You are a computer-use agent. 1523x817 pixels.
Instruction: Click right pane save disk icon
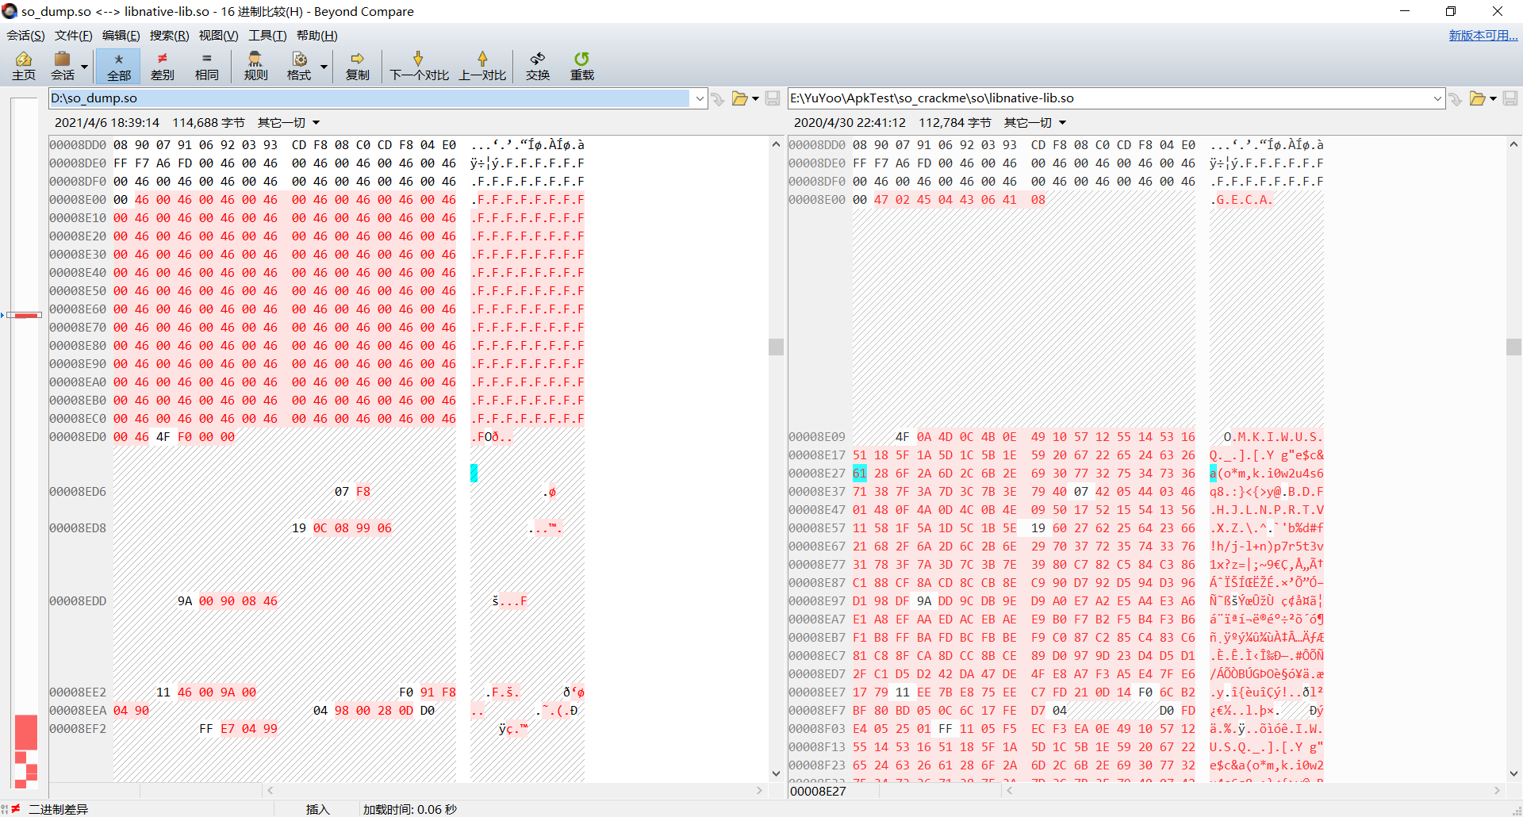(1510, 98)
